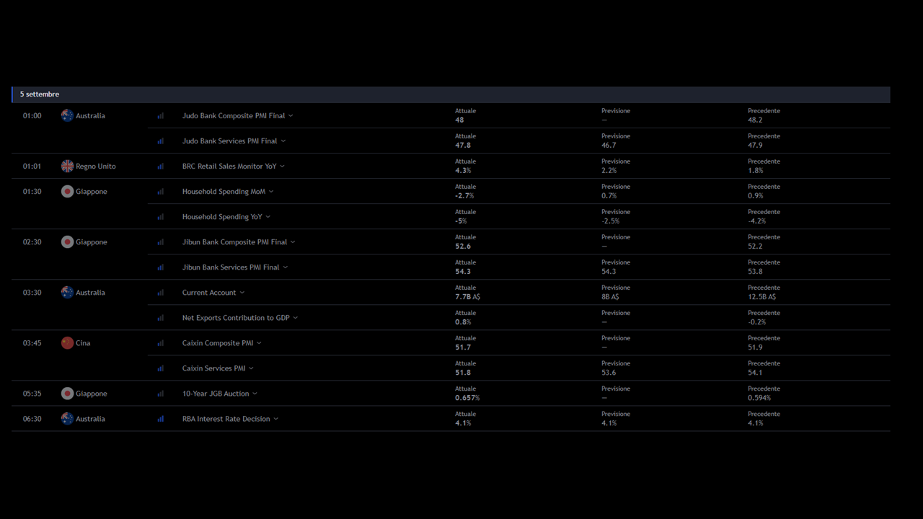Click actual value -2.7%
Image resolution: width=923 pixels, height=519 pixels.
tap(464, 196)
